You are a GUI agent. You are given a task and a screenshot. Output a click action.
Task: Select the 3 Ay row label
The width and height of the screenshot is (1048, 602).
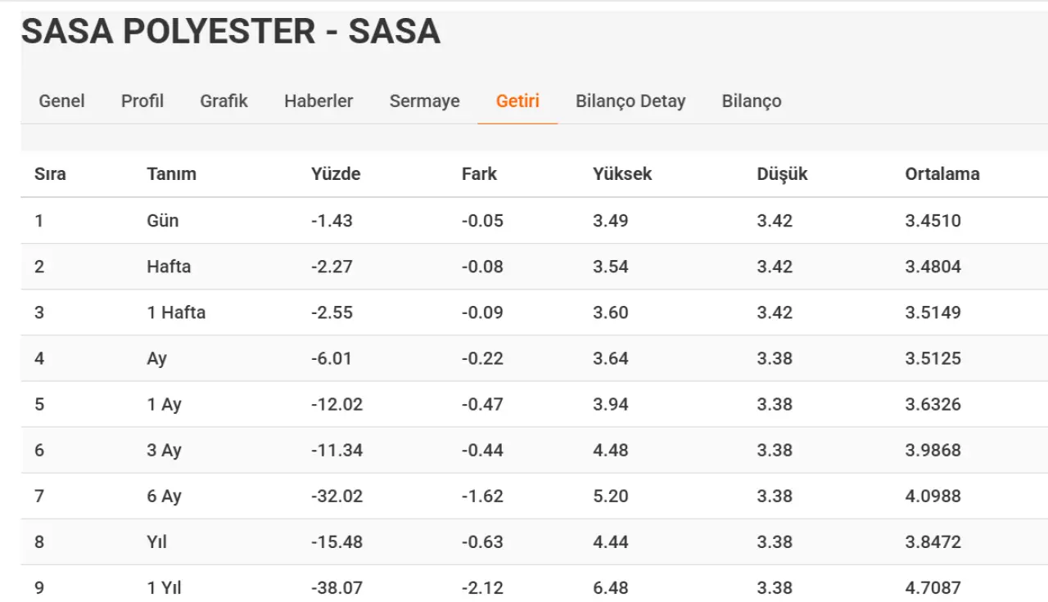pyautogui.click(x=165, y=451)
